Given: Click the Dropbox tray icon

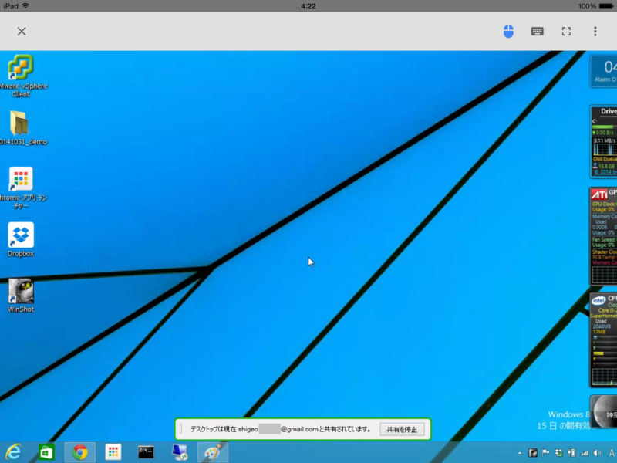Looking at the screenshot, I should 558,453.
